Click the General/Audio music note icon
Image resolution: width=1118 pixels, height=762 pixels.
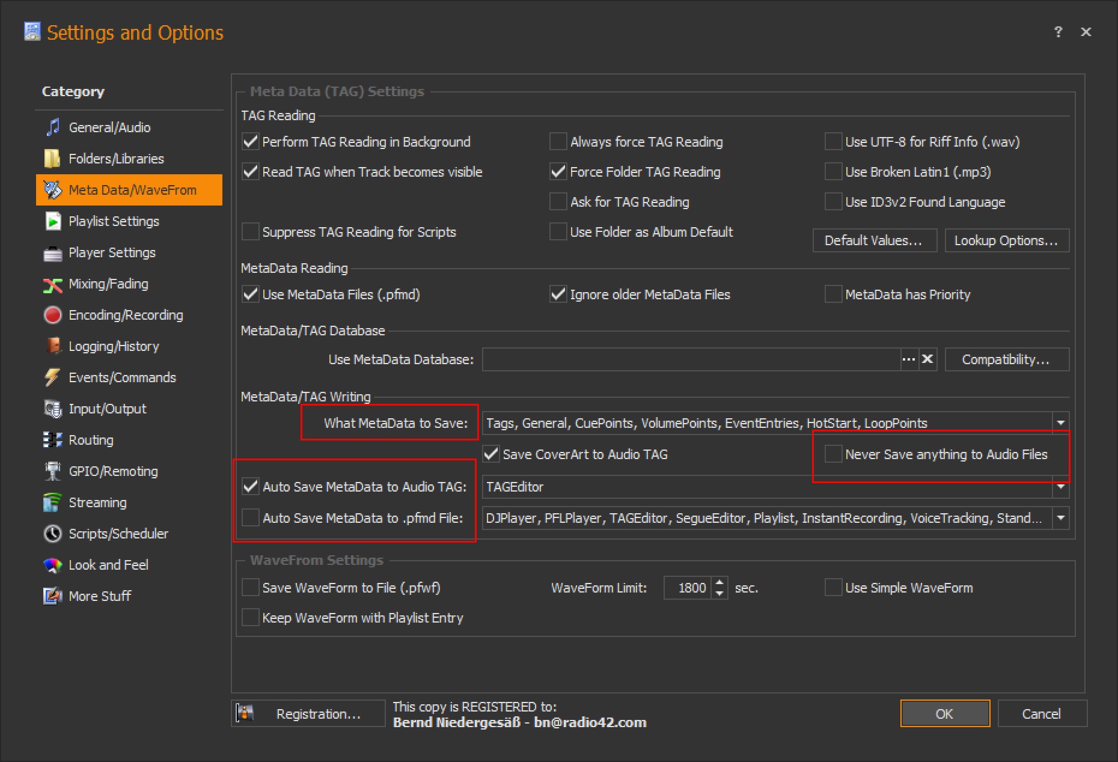click(x=53, y=127)
